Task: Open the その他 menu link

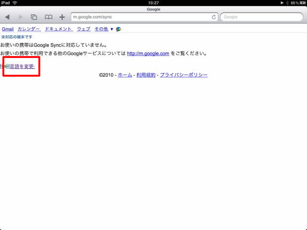Action: point(101,29)
